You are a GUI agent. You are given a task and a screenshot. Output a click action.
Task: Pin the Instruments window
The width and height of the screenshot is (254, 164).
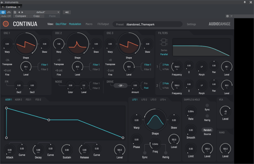click(x=245, y=2)
